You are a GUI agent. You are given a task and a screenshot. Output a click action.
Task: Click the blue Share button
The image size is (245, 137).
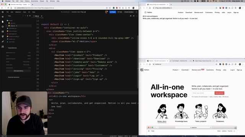pyautogui.click(x=113, y=12)
